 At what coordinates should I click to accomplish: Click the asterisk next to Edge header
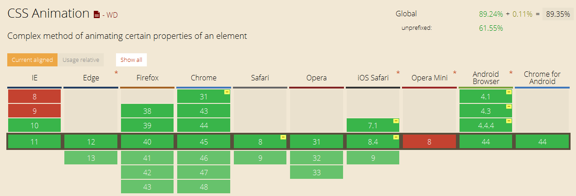pos(116,73)
